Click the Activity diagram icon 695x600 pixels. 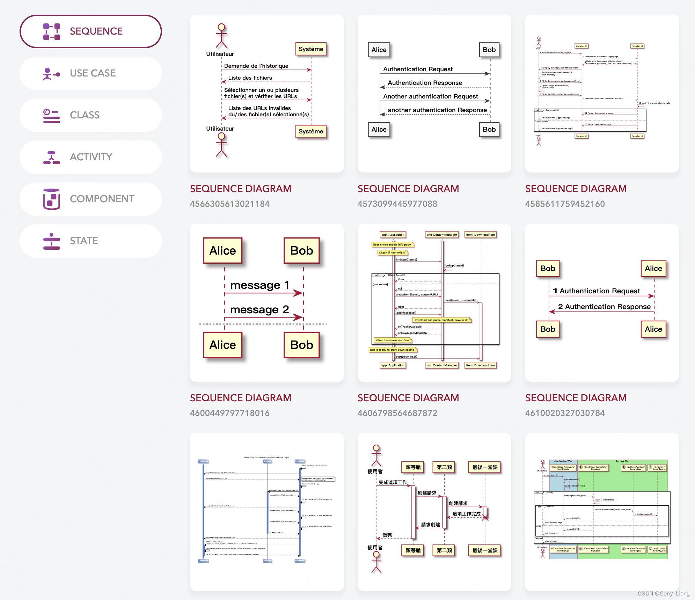[51, 157]
